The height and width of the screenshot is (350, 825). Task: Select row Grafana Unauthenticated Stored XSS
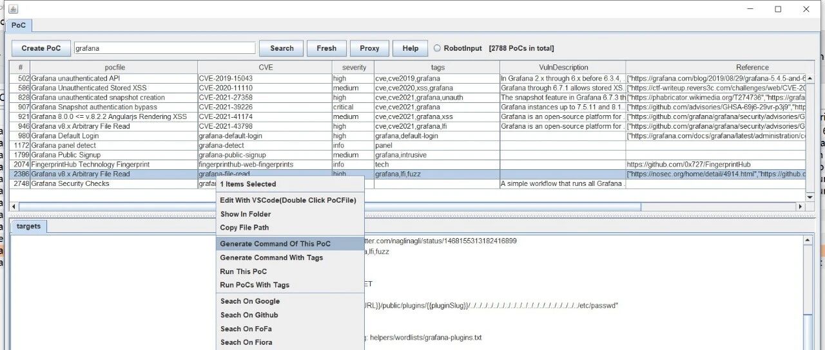407,88
